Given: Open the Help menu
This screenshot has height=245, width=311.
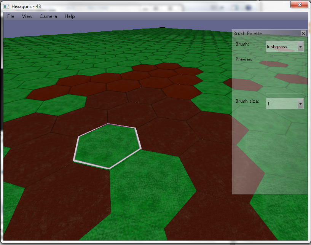Looking at the screenshot, I should coord(70,16).
